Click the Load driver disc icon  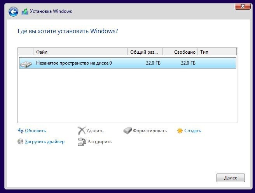point(20,142)
